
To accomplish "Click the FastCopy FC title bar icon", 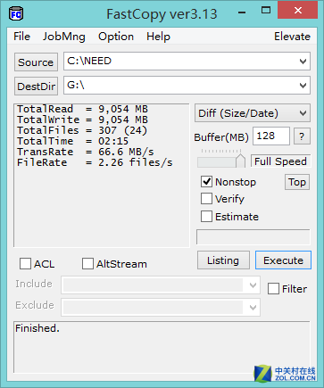I will (16, 14).
